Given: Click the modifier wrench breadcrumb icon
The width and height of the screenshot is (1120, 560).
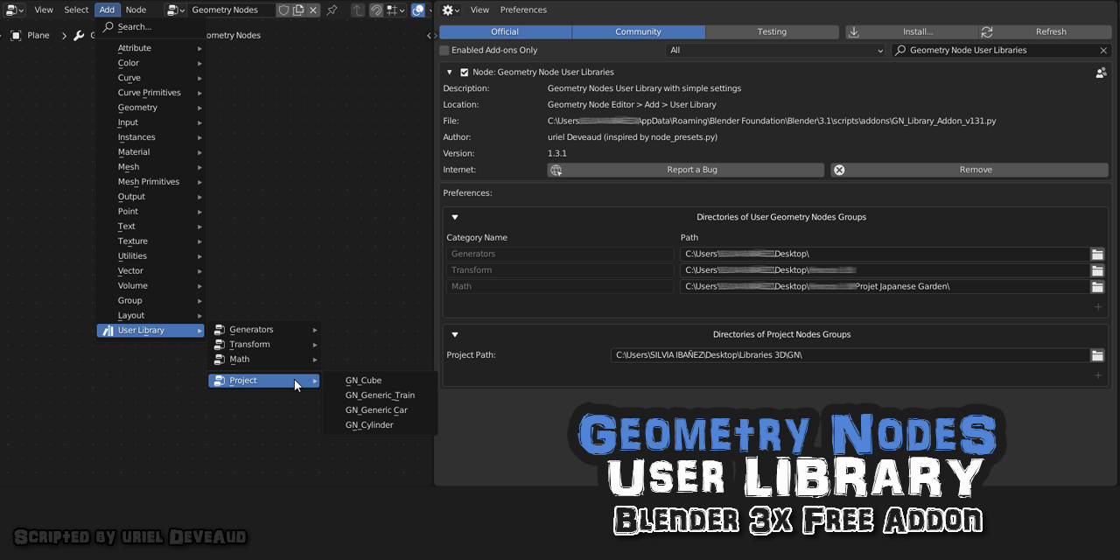Looking at the screenshot, I should [79, 35].
